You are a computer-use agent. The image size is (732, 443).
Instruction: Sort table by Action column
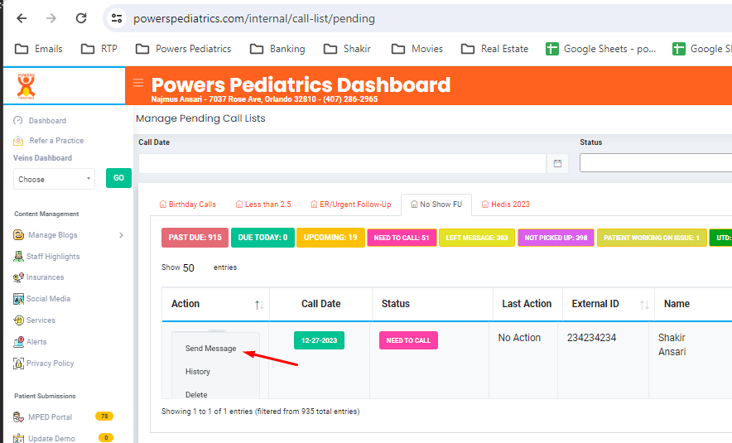[x=258, y=305]
